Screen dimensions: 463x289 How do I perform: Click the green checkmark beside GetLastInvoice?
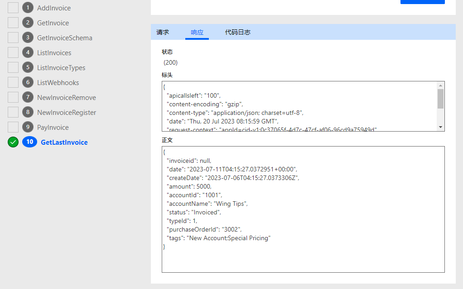[13, 142]
